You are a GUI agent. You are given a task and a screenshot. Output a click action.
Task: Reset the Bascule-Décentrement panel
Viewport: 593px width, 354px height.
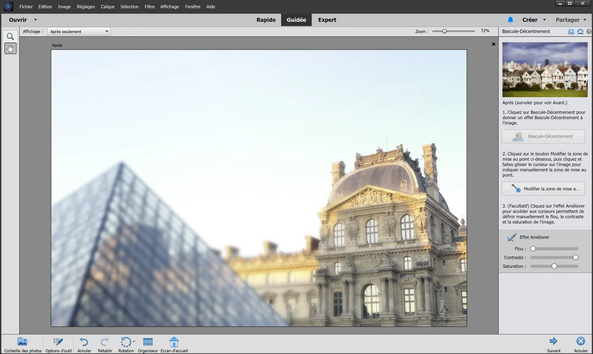point(580,32)
